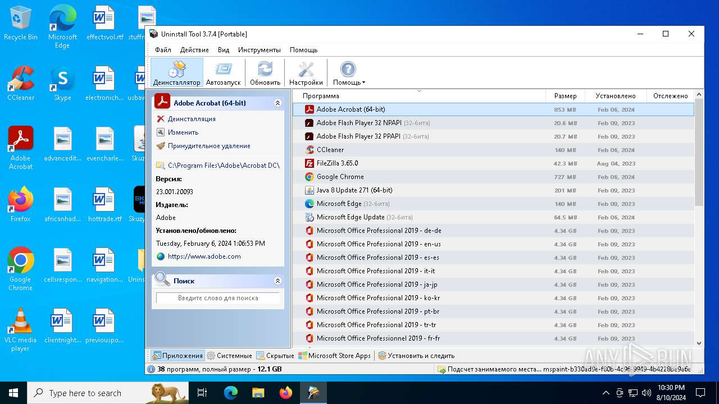Click Принудительное удаление link

pyautogui.click(x=209, y=146)
